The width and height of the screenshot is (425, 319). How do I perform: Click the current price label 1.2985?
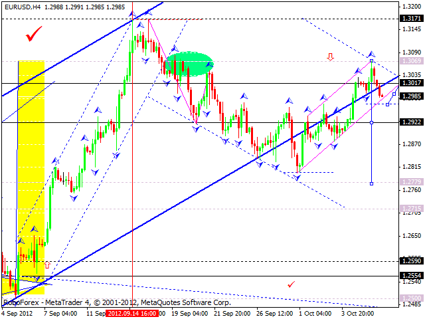point(412,96)
